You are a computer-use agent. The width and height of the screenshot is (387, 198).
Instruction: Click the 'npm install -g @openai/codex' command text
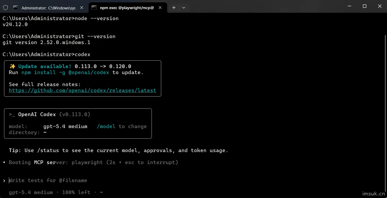point(65,72)
